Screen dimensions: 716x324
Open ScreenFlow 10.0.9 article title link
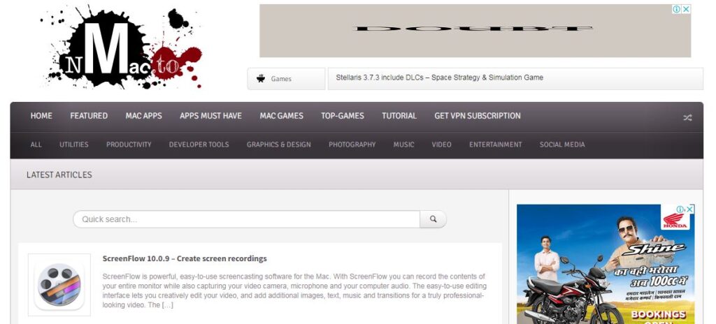(x=185, y=258)
